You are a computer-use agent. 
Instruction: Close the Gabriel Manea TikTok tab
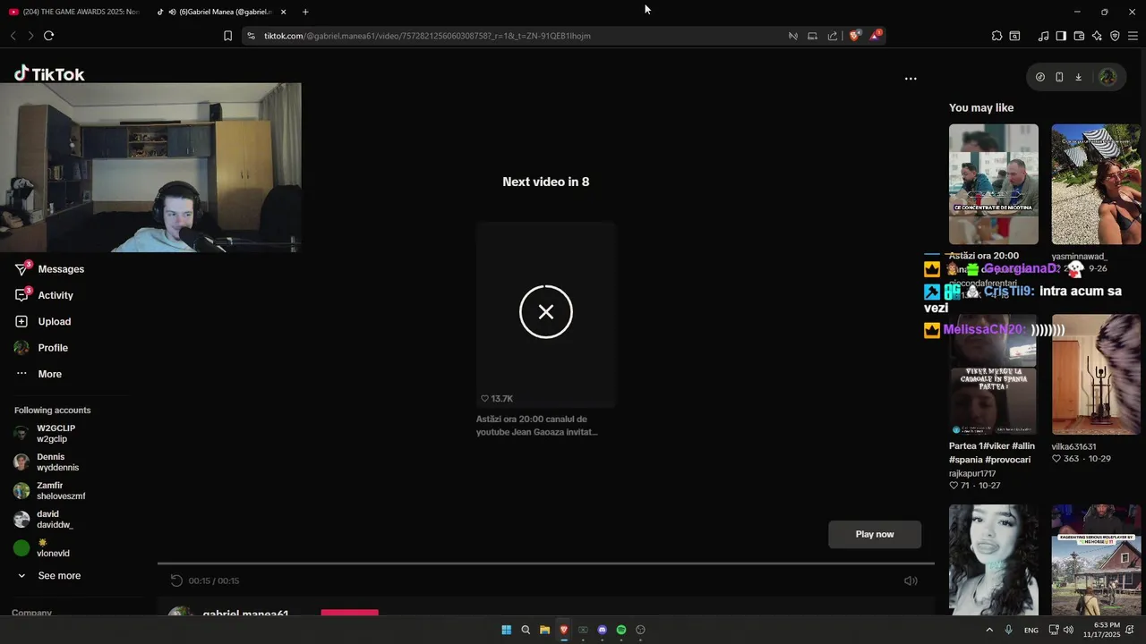pos(284,12)
